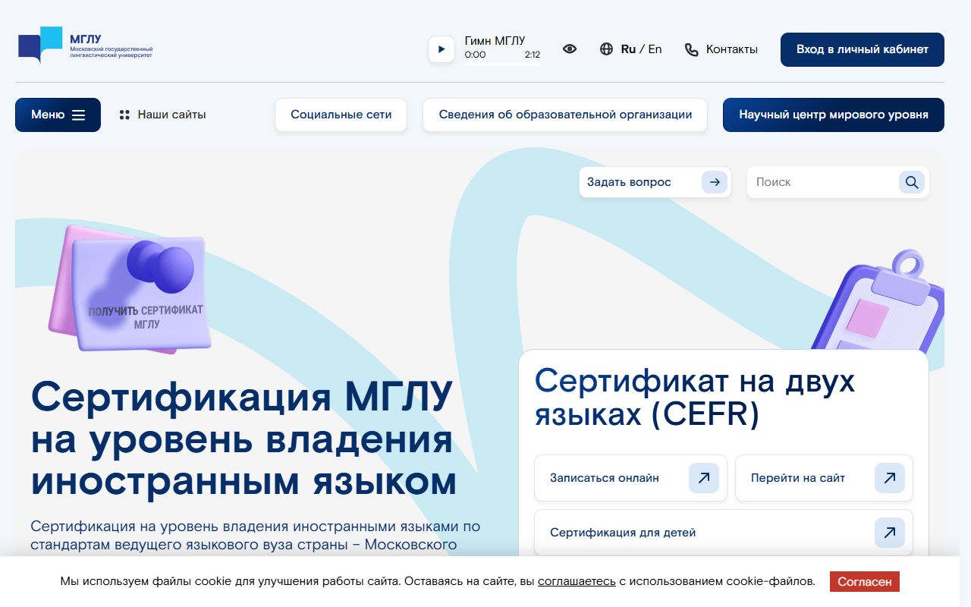Follow the соглашаетесь cookie link

[x=577, y=582]
